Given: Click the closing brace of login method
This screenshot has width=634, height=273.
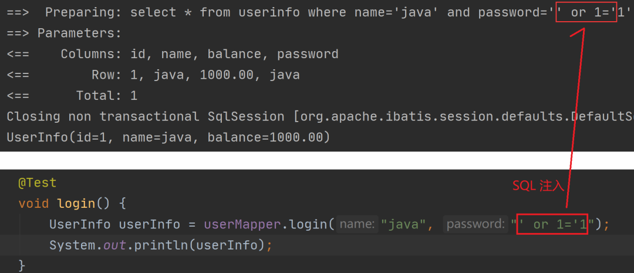Looking at the screenshot, I should (x=22, y=266).
